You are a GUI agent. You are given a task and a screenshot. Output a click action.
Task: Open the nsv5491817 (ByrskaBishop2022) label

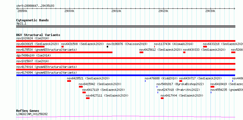[x=180, y=84]
